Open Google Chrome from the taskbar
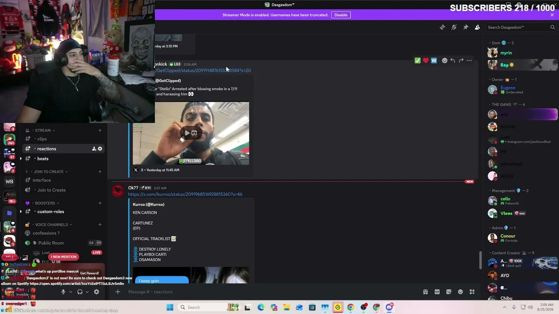Viewport: 559px width, 314px height. point(350,307)
